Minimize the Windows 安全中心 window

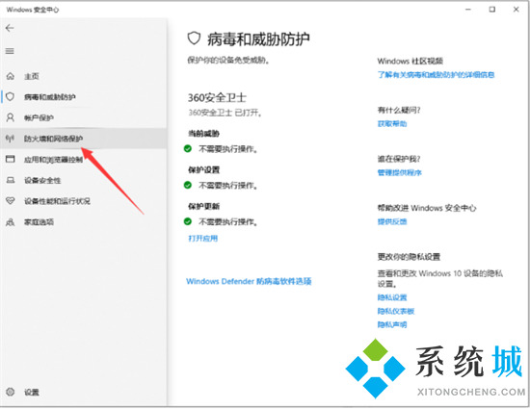(x=468, y=10)
